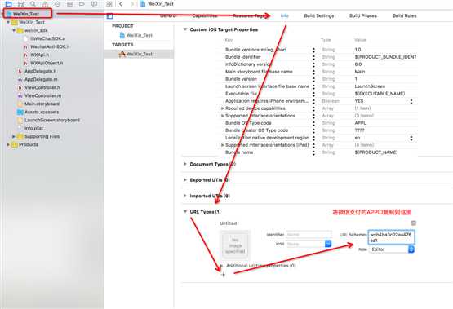This screenshot has height=309, width=453.
Task: Select LaunchScreen.storyboard file
Action: coord(52,120)
